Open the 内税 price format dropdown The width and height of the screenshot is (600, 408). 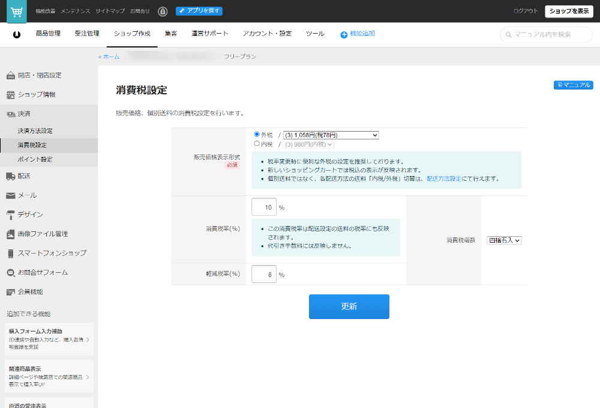[x=308, y=144]
